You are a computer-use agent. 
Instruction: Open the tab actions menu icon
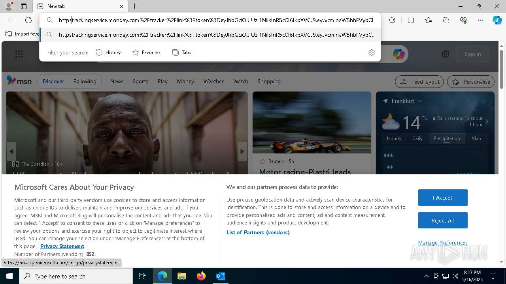point(24,6)
